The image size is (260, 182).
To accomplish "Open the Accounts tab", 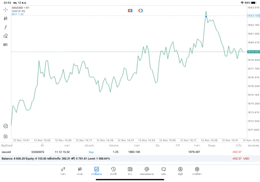I will click(180, 171).
